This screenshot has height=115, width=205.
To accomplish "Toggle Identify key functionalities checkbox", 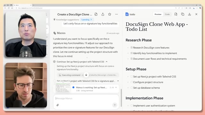I will [132, 53].
